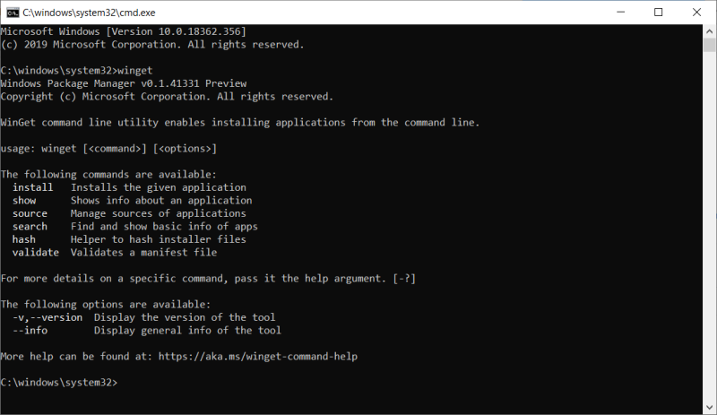The image size is (717, 415).
Task: Click the scrollbar up arrow
Action: click(x=708, y=32)
